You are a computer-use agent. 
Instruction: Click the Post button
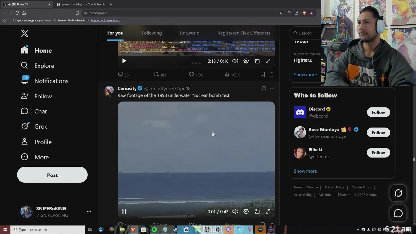click(x=52, y=175)
